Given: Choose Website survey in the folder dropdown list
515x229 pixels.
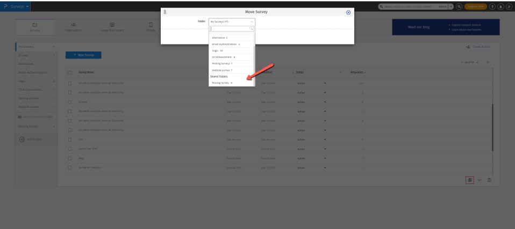Looking at the screenshot, I should pos(231,70).
